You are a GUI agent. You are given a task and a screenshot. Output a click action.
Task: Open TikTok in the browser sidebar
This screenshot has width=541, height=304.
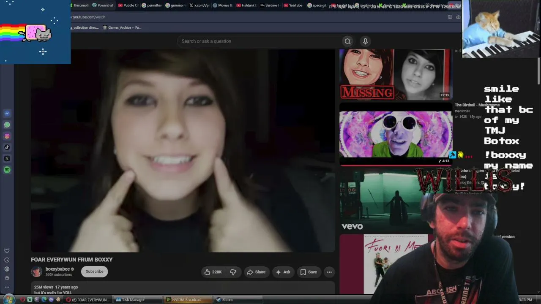point(7,147)
